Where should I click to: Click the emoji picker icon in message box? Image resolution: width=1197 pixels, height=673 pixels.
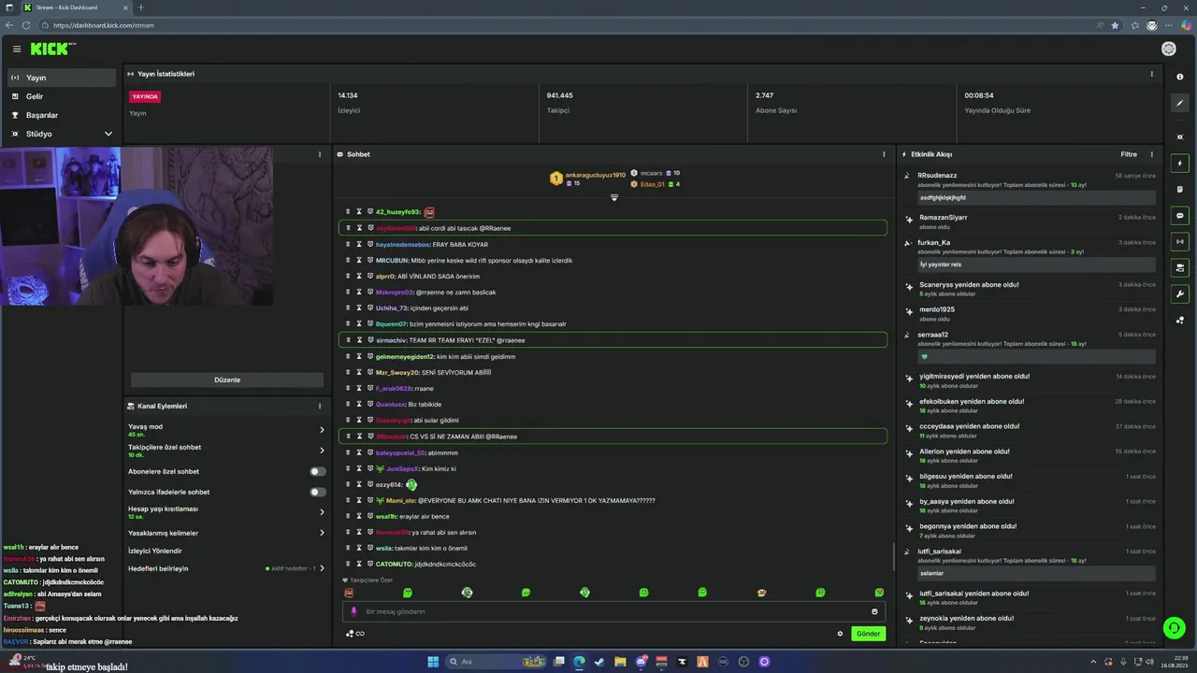[874, 611]
